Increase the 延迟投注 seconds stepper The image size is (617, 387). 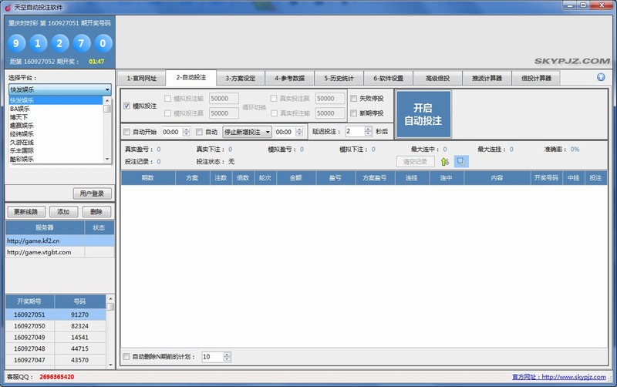pyautogui.click(x=370, y=129)
